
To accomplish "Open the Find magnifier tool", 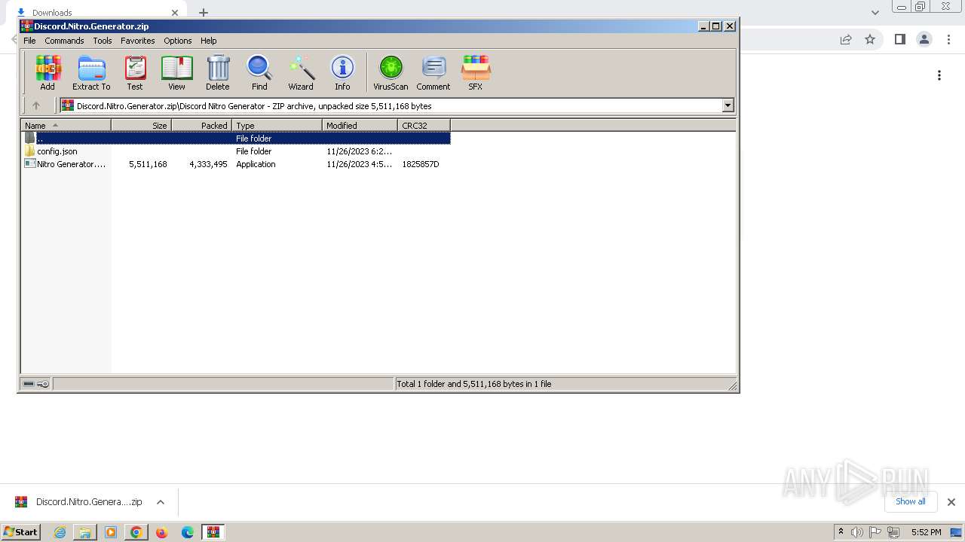I will pyautogui.click(x=259, y=73).
